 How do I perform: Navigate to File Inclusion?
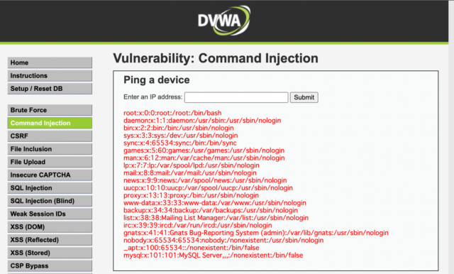[50, 149]
